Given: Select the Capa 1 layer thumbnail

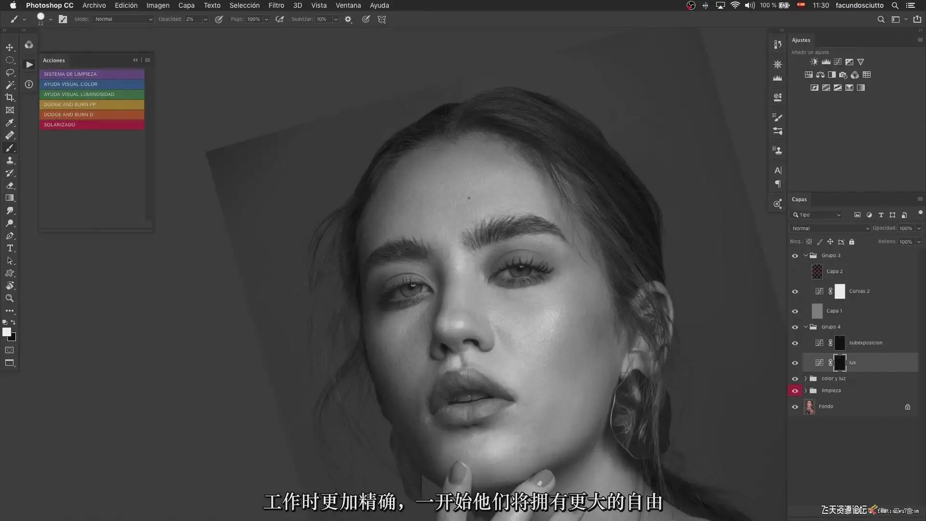Looking at the screenshot, I should point(817,311).
